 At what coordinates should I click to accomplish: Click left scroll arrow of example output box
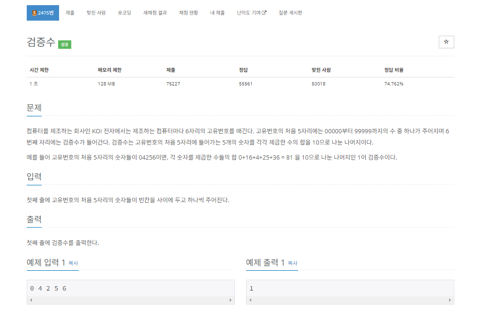coord(250,300)
